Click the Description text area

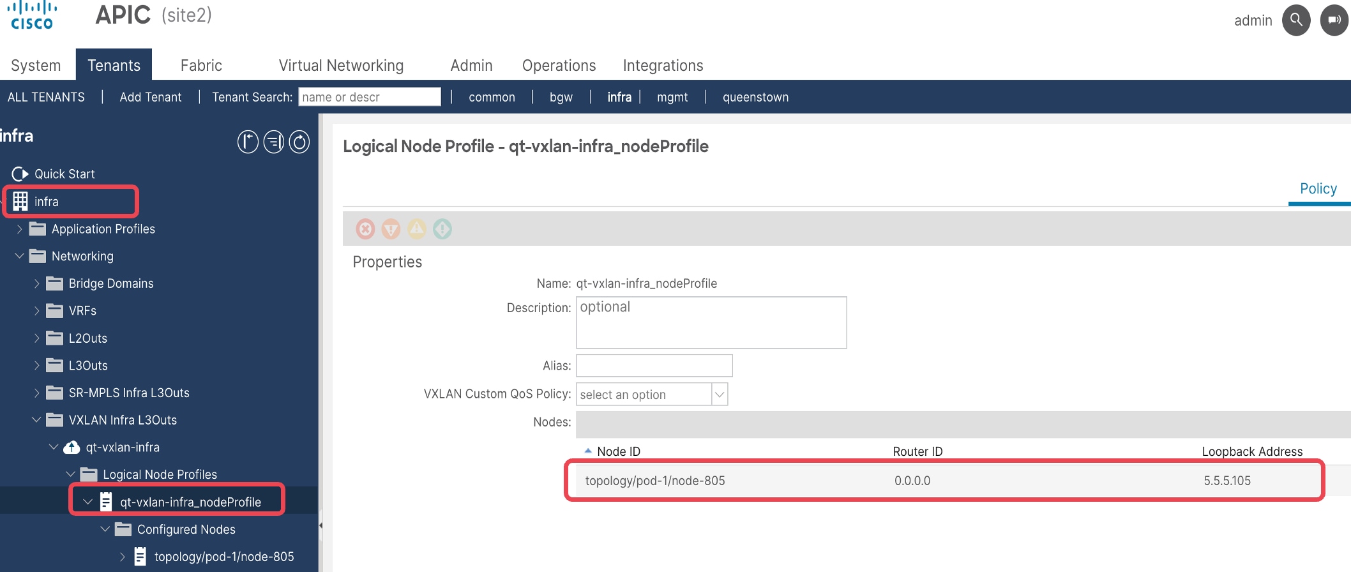point(711,322)
